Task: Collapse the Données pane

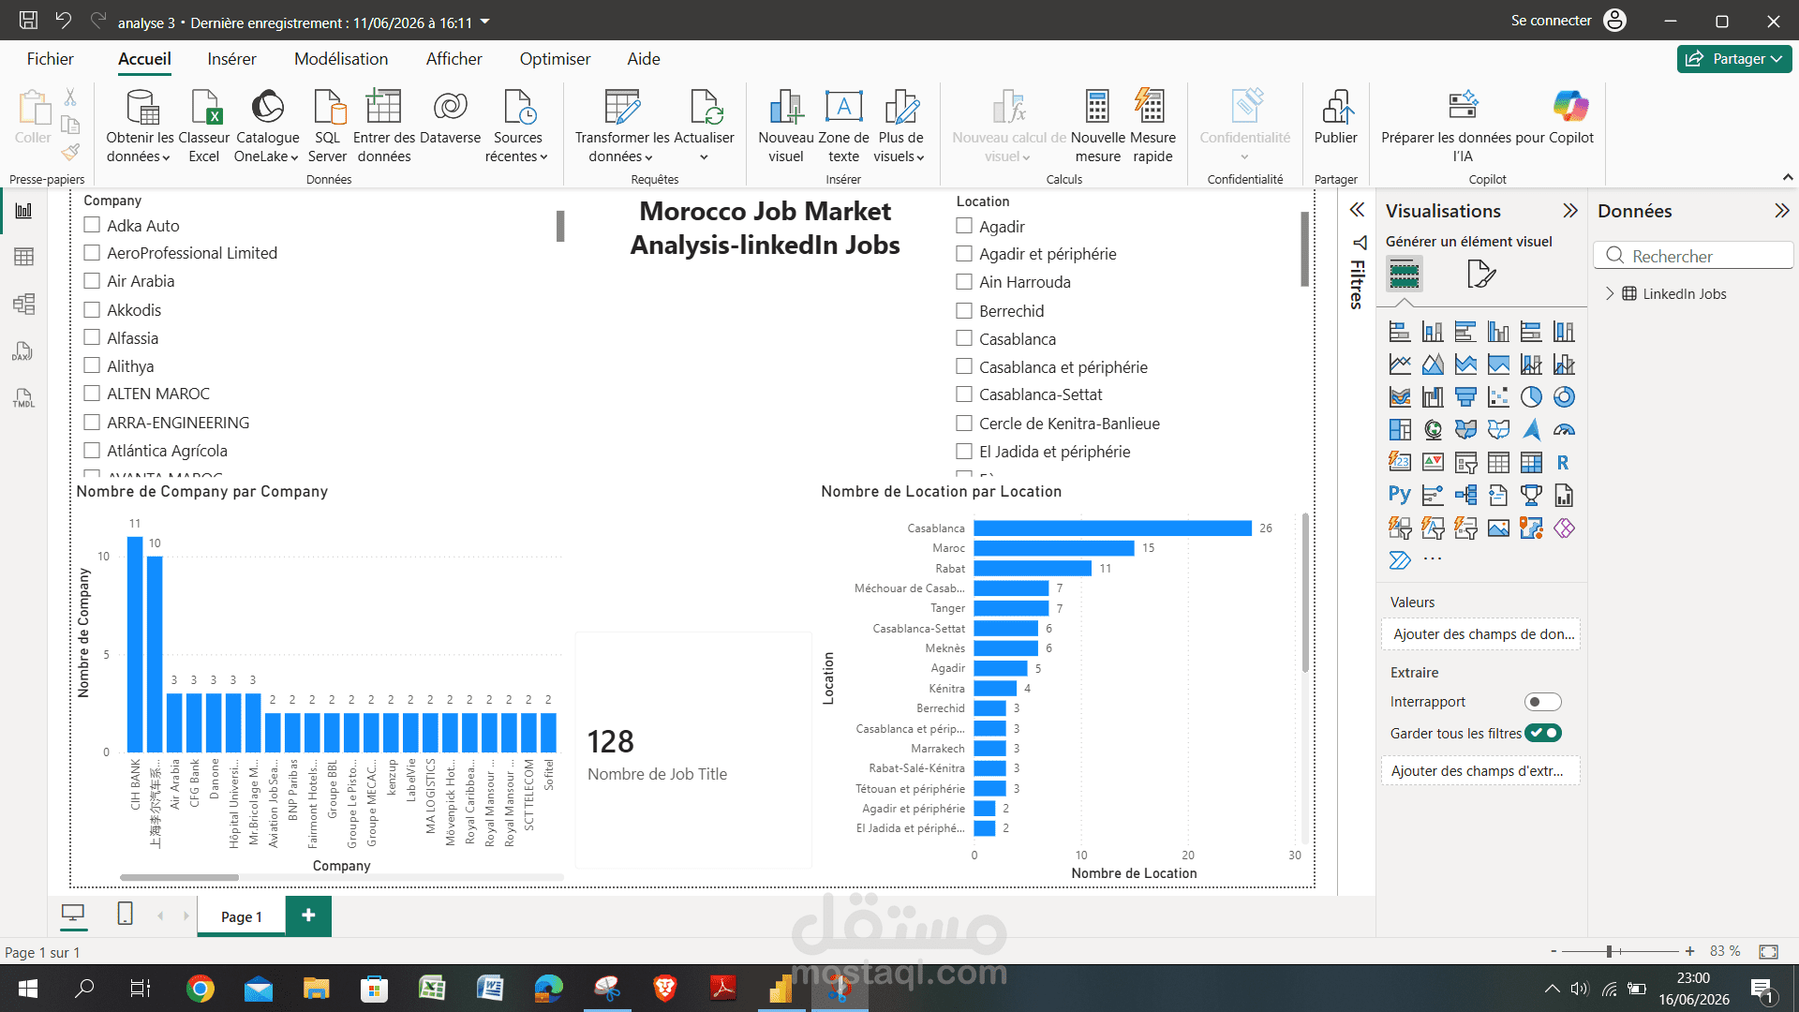Action: [x=1782, y=211]
